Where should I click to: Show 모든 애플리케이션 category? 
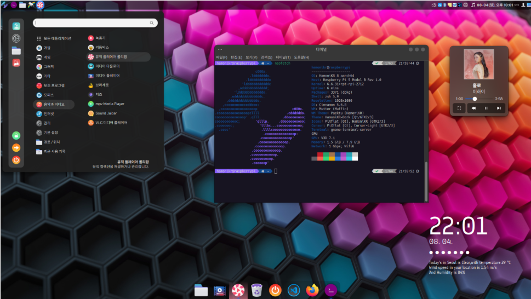pyautogui.click(x=54, y=38)
